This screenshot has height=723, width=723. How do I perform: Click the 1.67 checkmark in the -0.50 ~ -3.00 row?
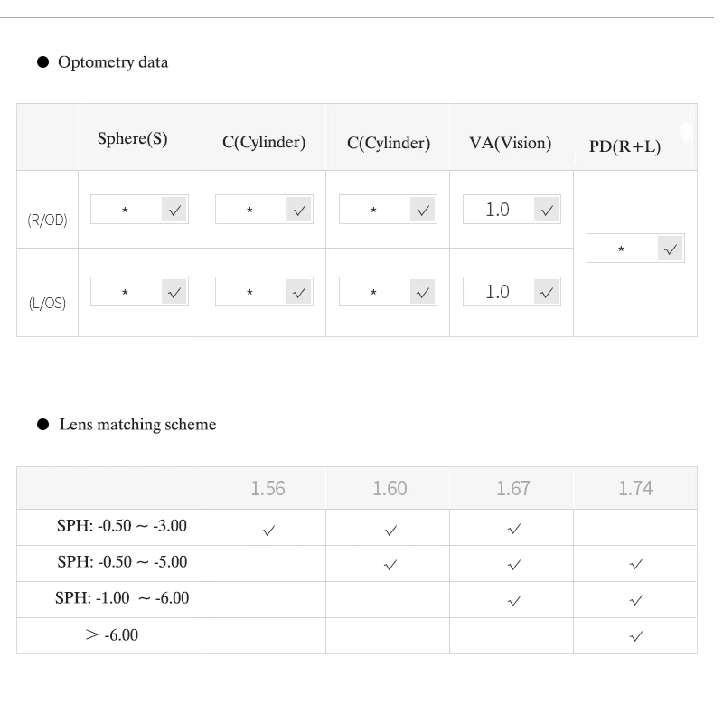tap(514, 529)
